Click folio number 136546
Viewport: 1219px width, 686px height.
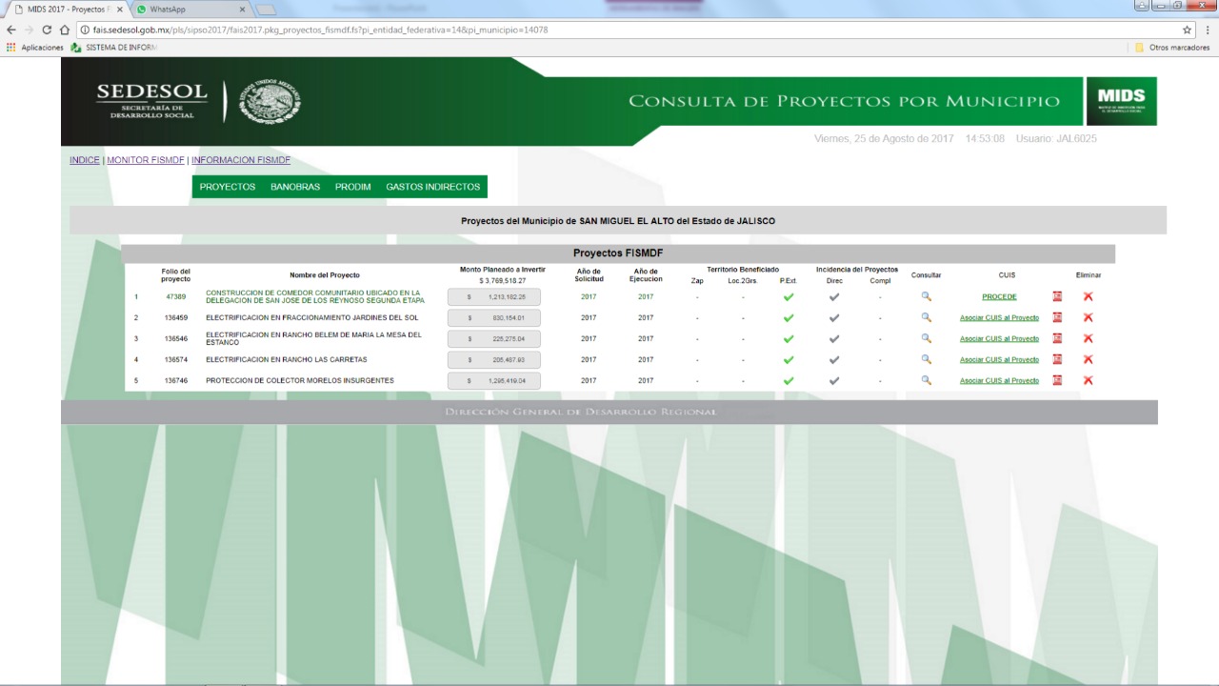(x=175, y=338)
